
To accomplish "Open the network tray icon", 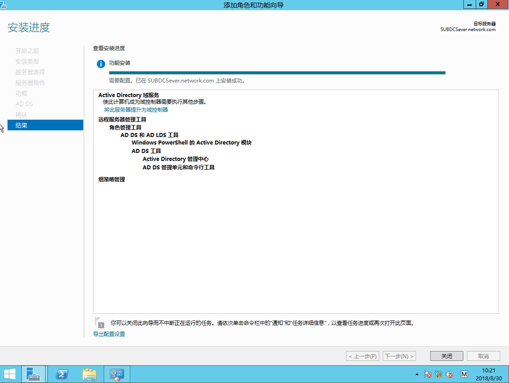I will tap(439, 374).
